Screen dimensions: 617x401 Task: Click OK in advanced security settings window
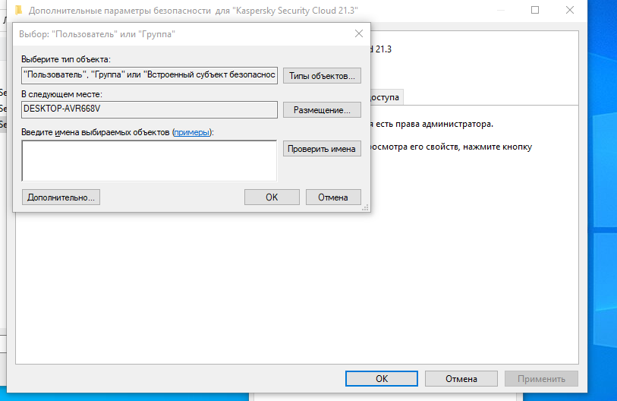[382, 378]
